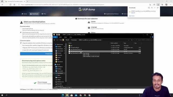Screen dimensions: 173x97
Task: Open Edge from the taskbar
Action: [63, 95]
